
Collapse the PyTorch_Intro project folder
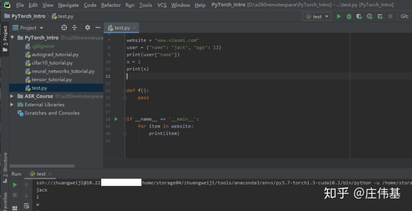[13, 38]
